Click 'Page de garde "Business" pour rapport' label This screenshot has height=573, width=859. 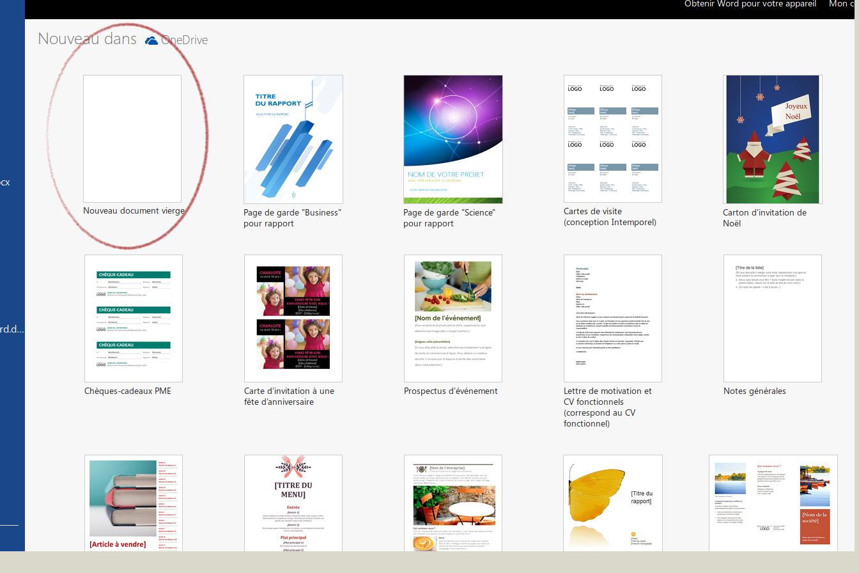293,218
